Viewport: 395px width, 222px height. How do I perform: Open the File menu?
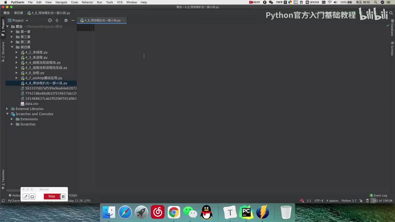(30, 2)
